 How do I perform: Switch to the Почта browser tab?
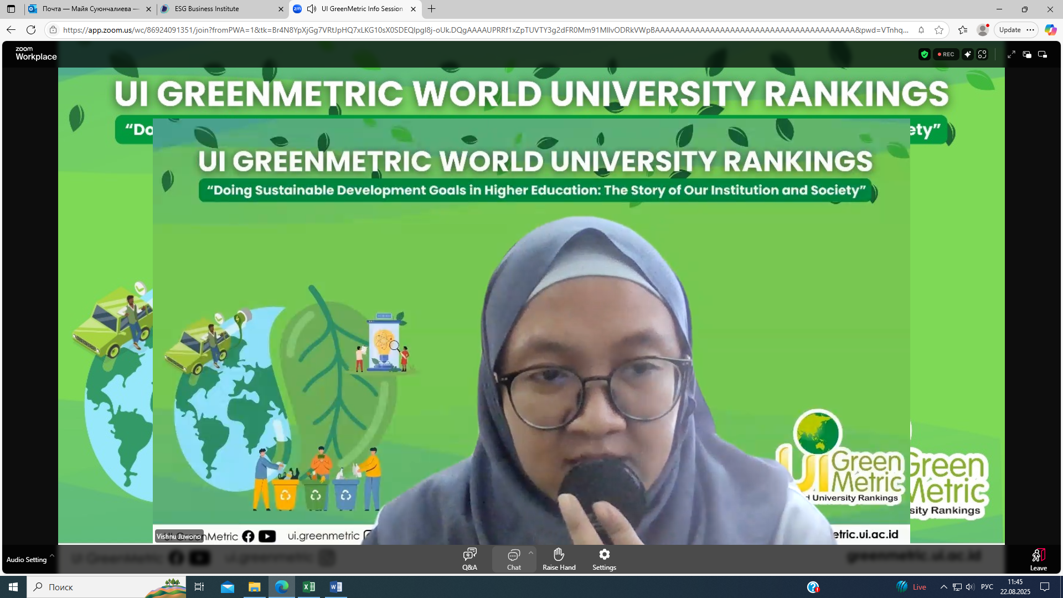pos(89,9)
